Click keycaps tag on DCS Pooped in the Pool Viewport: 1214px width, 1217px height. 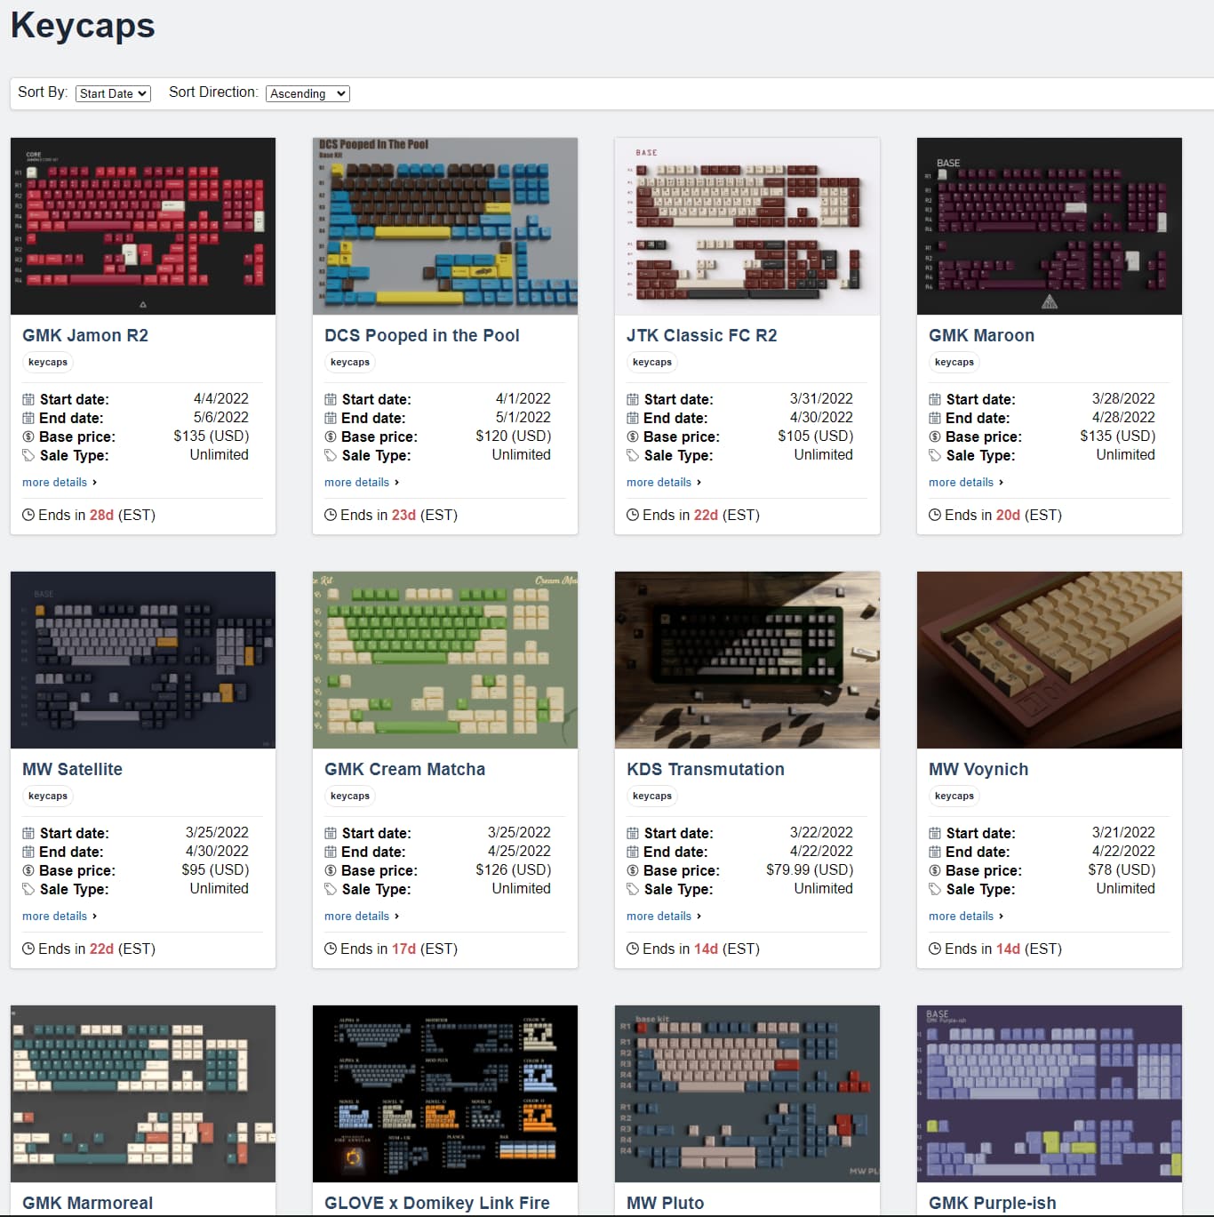pos(350,362)
